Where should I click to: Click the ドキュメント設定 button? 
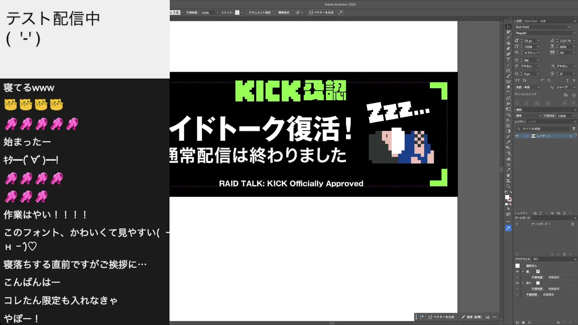(x=260, y=12)
